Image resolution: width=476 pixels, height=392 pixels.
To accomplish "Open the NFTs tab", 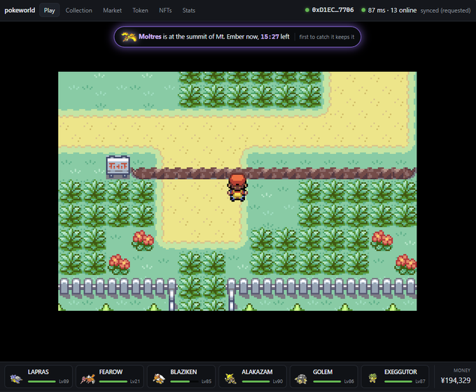I will point(165,10).
